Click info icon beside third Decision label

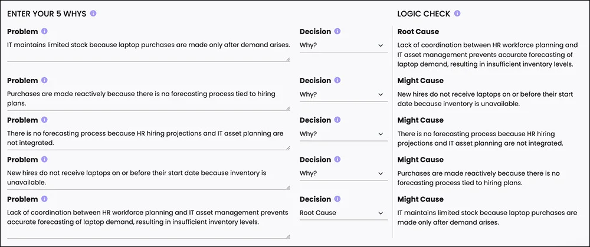[337, 120]
